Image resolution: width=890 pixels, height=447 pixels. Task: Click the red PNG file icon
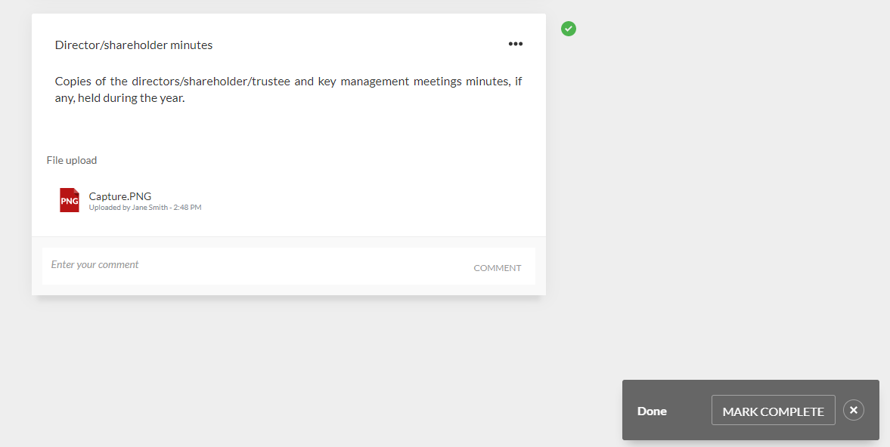point(70,200)
